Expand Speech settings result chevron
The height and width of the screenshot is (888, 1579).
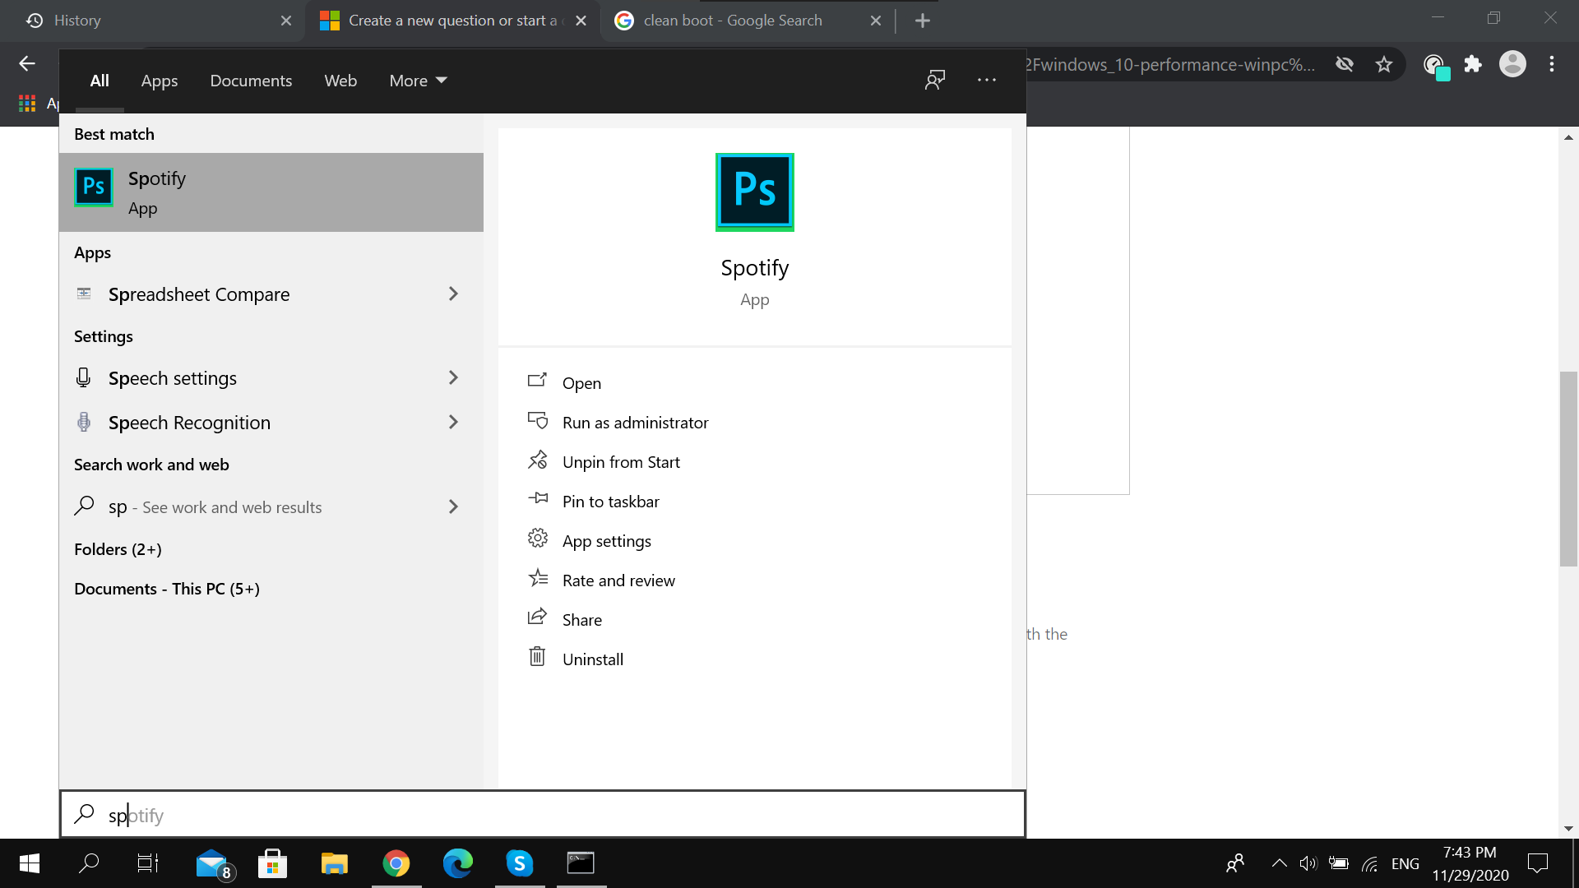[453, 377]
